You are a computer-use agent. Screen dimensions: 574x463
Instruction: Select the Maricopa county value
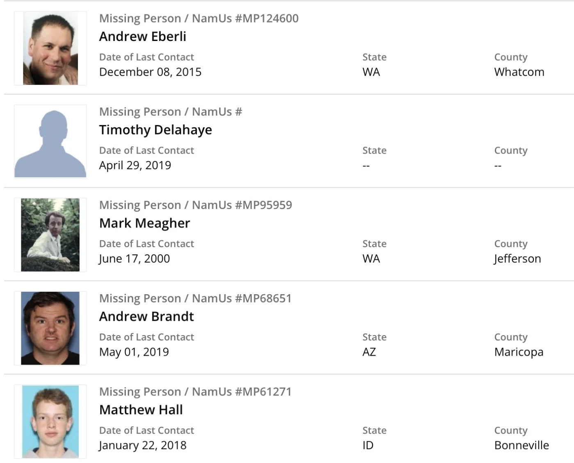(519, 352)
